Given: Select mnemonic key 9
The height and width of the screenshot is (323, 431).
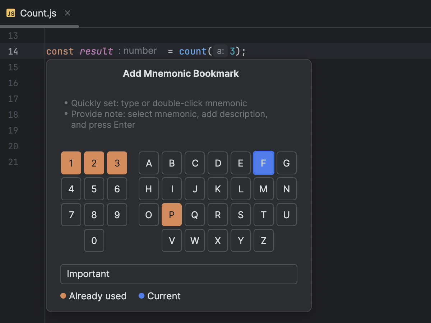Looking at the screenshot, I should point(117,215).
